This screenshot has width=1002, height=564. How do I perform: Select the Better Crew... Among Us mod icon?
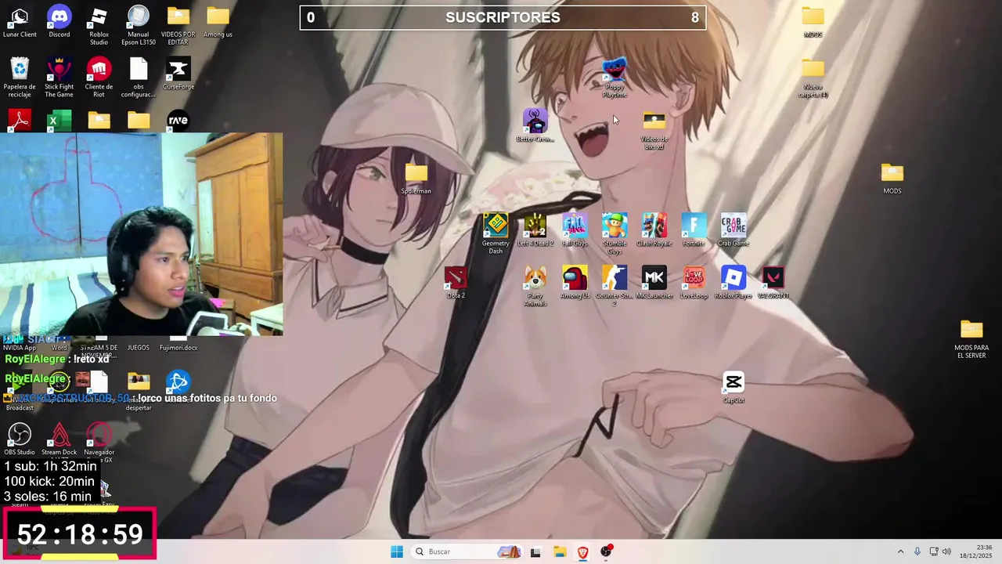coord(535,125)
